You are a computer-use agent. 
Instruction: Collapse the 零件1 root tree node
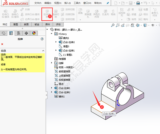coord(47,30)
